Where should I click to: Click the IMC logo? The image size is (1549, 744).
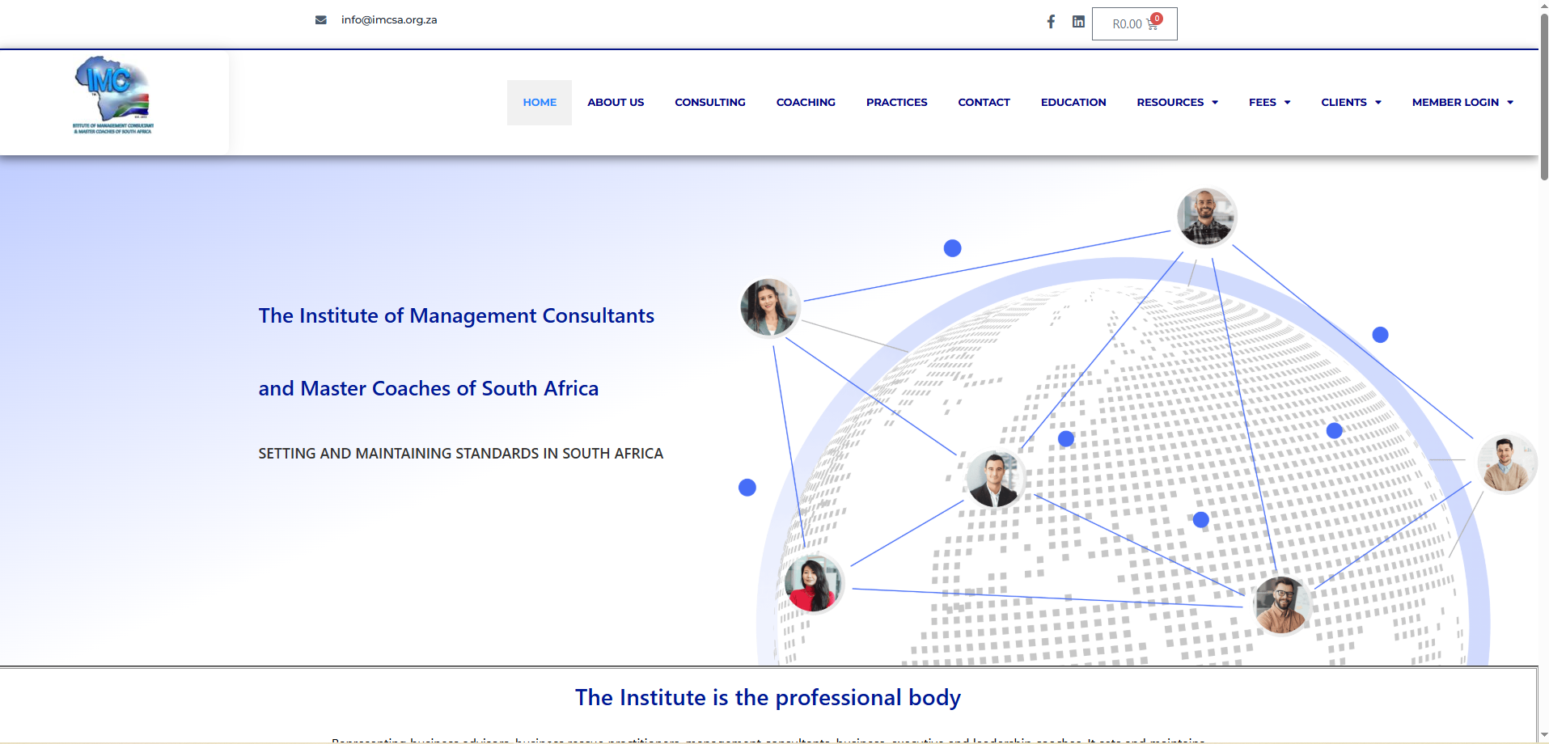point(112,95)
